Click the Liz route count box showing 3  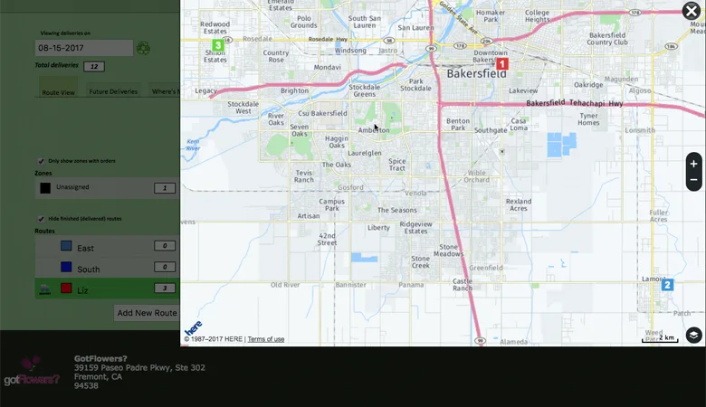pyautogui.click(x=165, y=288)
